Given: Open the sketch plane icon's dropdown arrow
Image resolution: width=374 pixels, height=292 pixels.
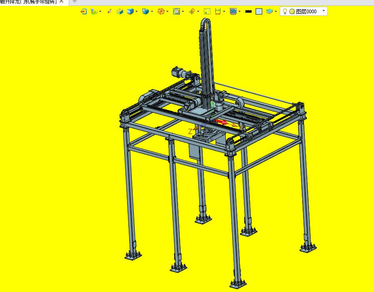Looking at the screenshot, I should click(100, 11).
